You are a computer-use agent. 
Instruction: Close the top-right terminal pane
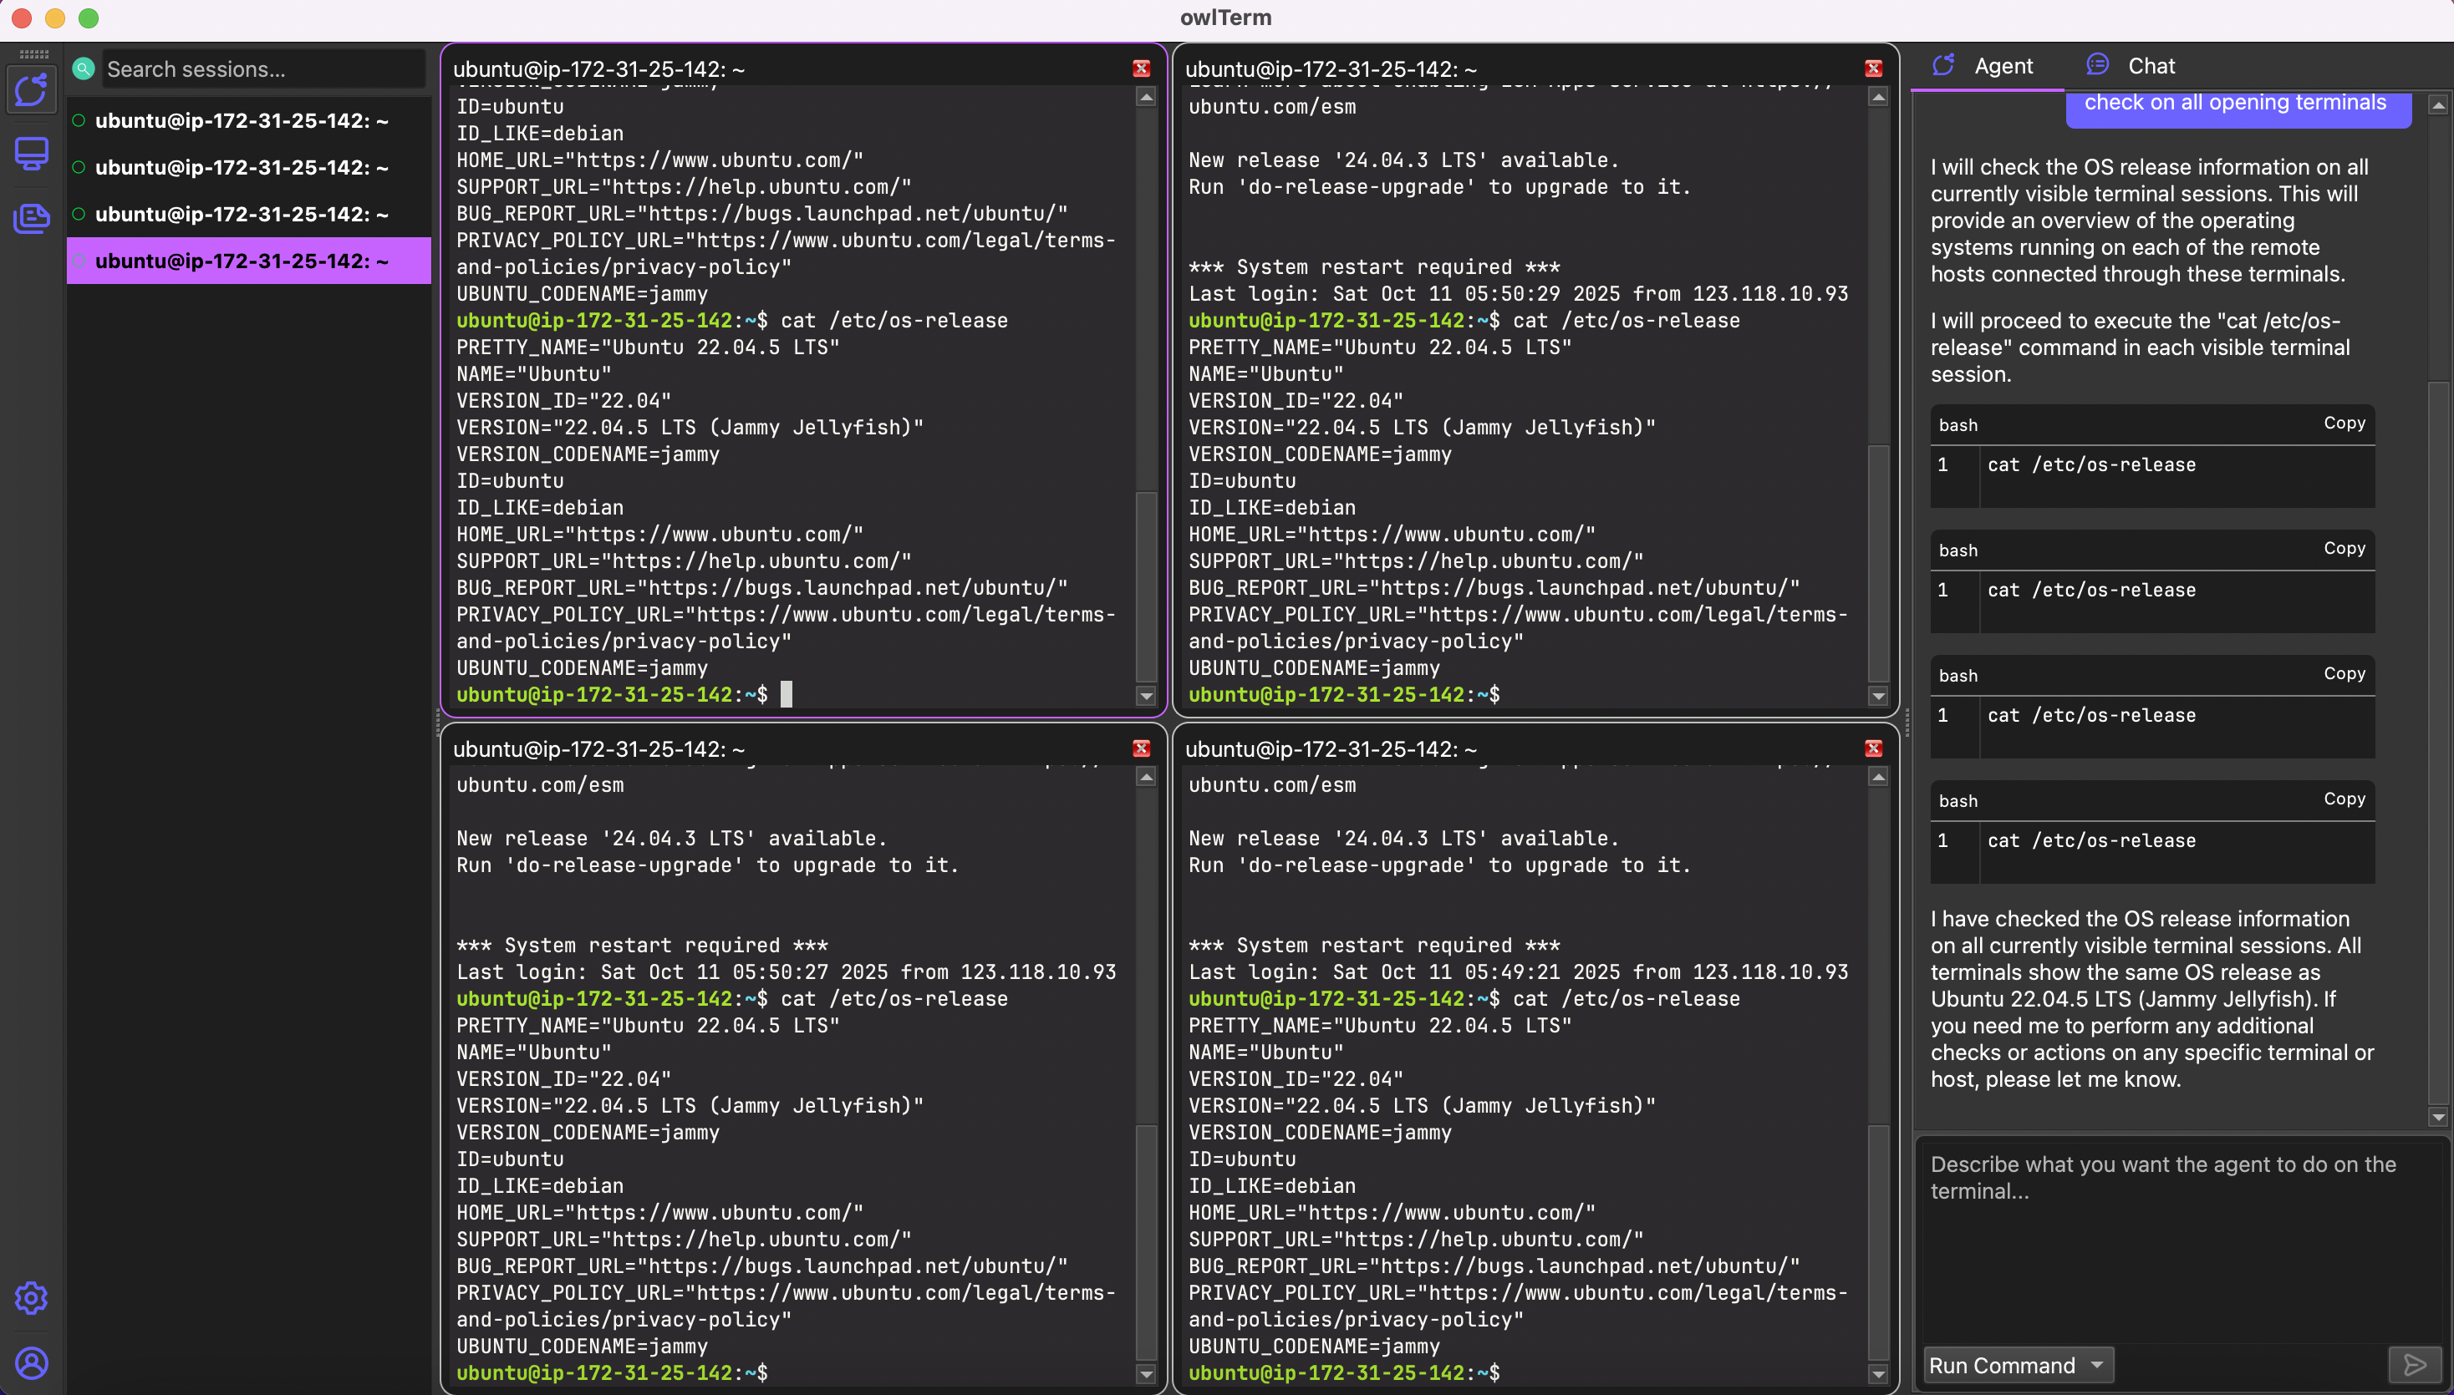point(1873,69)
